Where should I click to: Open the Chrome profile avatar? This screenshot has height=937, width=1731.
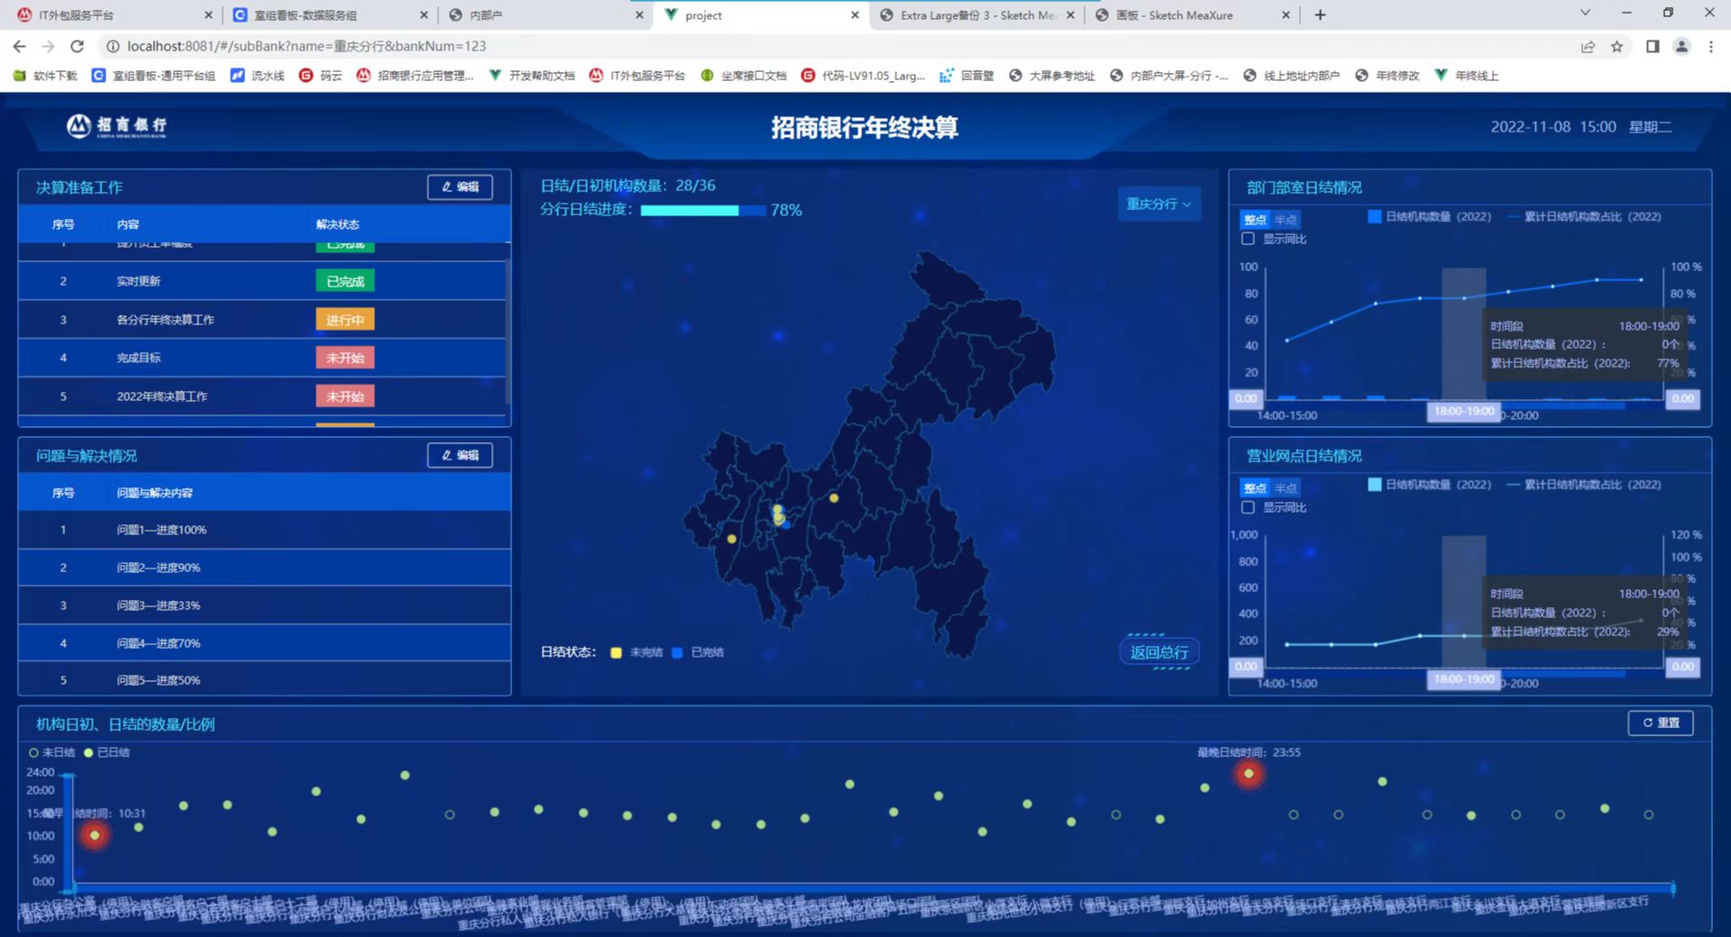pyautogui.click(x=1681, y=46)
